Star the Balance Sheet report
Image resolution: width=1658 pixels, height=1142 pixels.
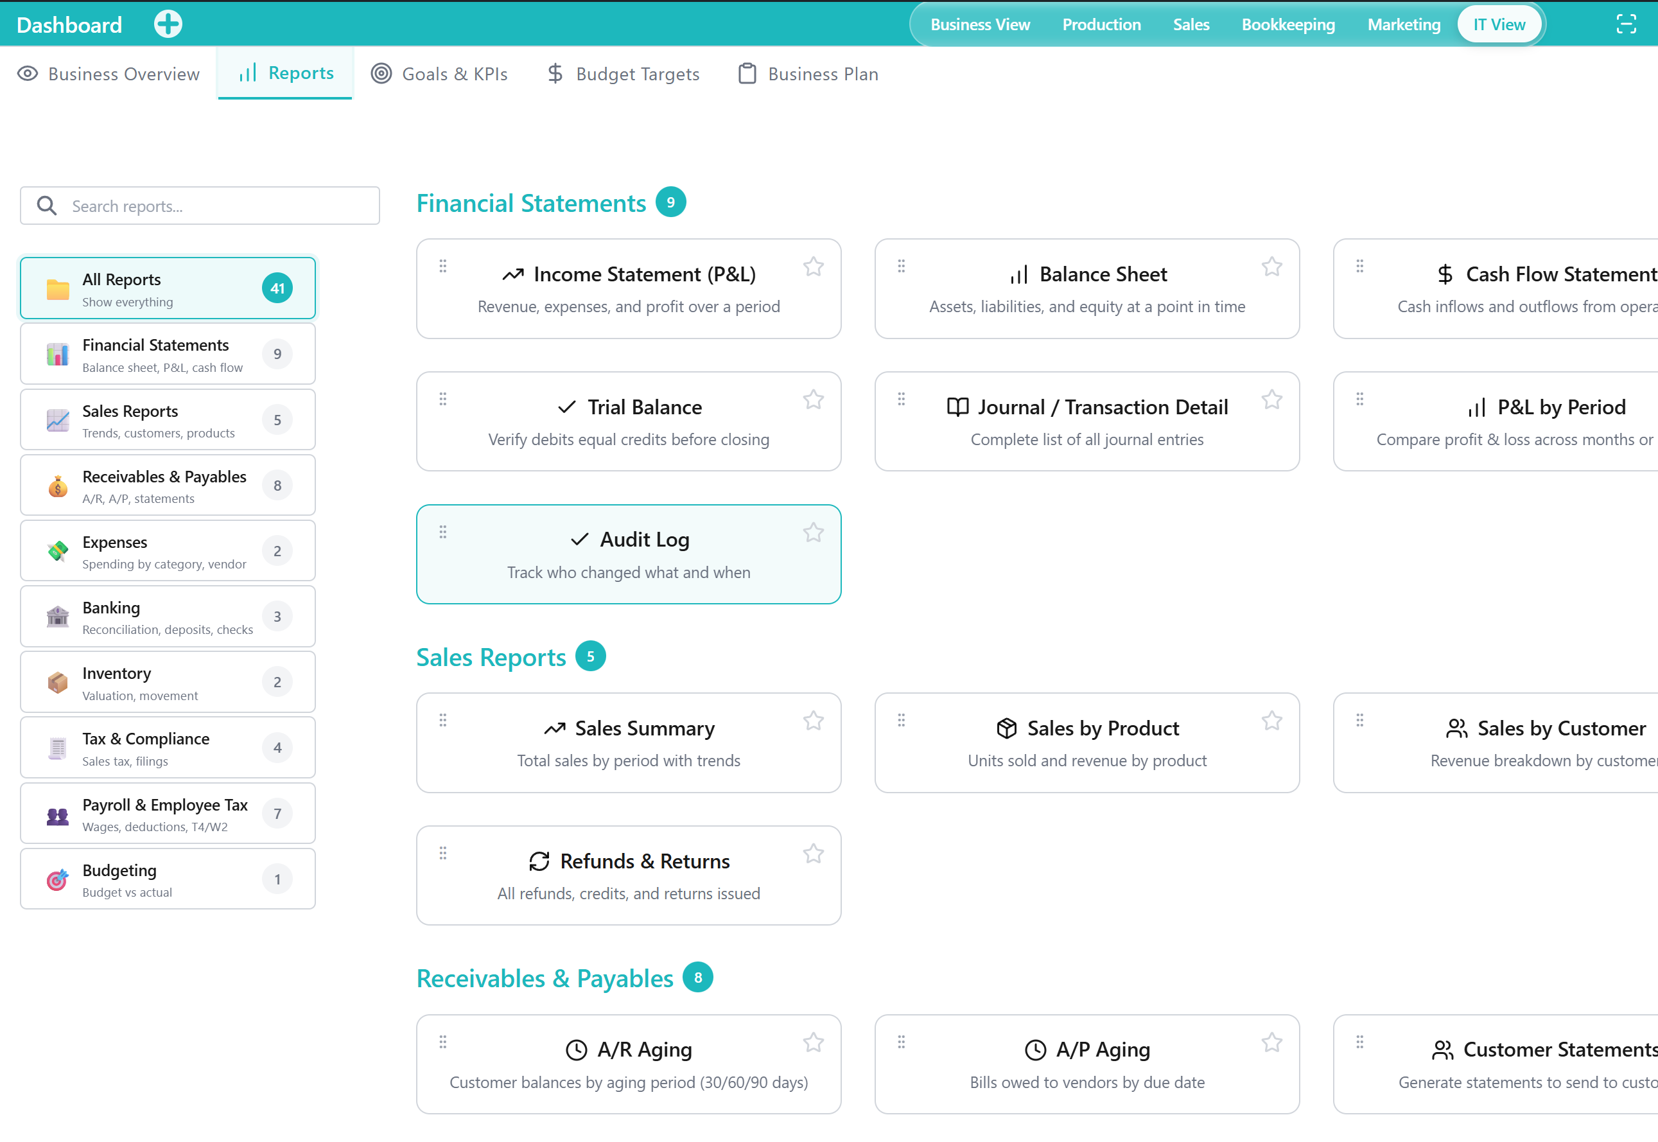pos(1271,267)
